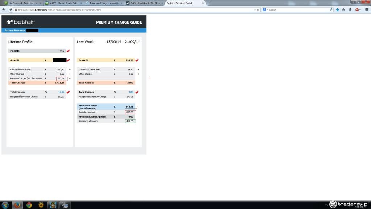
Task: Close the LiveSports.pl tab
Action: (x=41, y=3)
